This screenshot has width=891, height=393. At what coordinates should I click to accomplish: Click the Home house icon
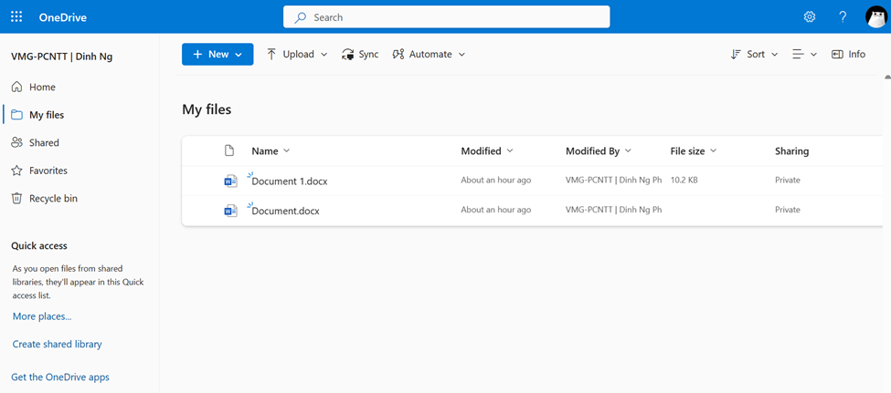pos(17,88)
